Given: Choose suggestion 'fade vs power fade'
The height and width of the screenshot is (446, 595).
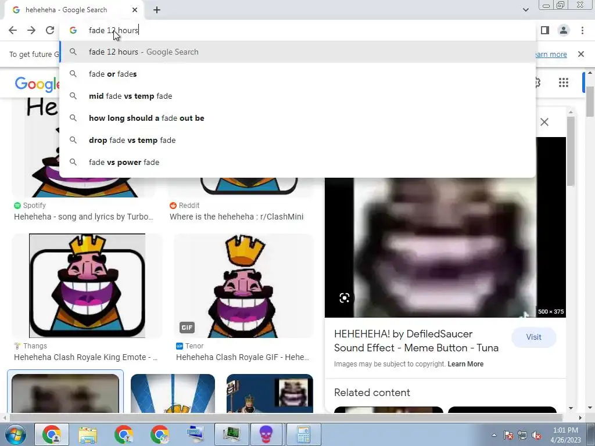Looking at the screenshot, I should 297,162.
